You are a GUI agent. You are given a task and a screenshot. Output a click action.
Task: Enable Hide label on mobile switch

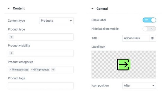pyautogui.click(x=149, y=29)
